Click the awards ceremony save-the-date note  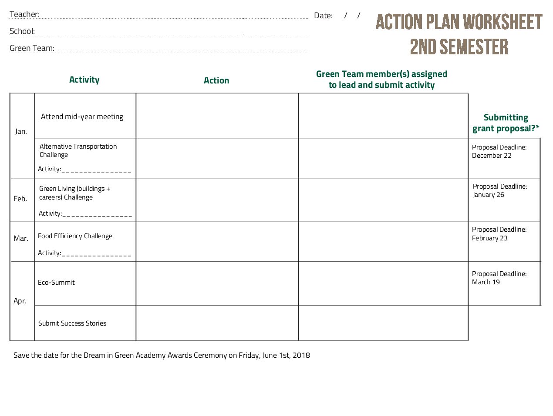[162, 355]
